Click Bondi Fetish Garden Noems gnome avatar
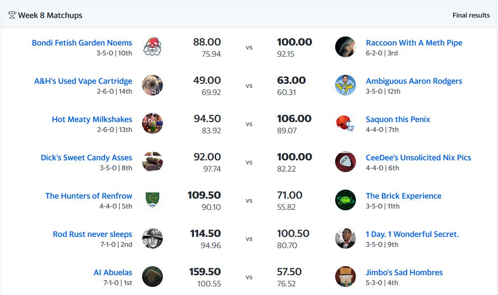The width and height of the screenshot is (498, 295). (152, 47)
